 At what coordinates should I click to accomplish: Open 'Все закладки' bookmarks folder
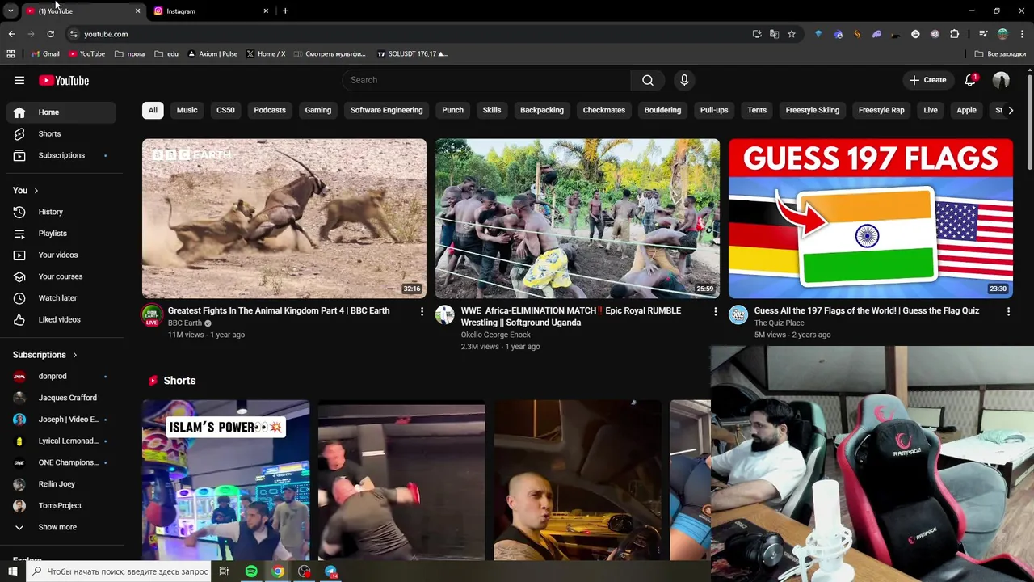coord(1000,54)
